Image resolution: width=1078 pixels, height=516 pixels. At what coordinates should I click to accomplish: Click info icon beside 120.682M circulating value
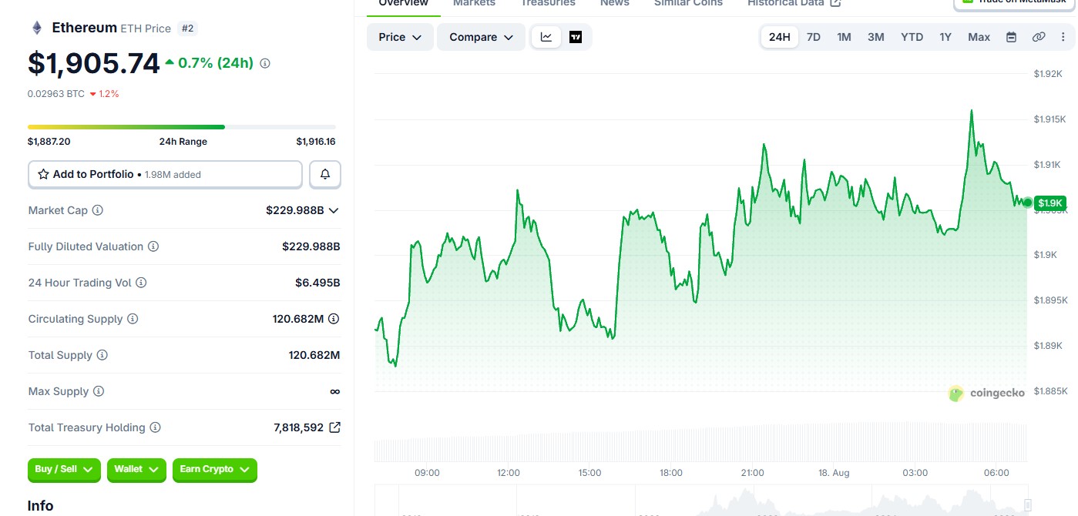[x=334, y=319]
